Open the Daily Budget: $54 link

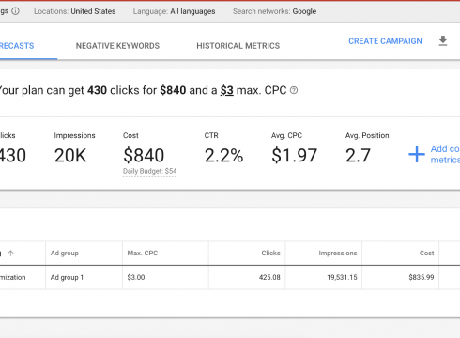point(149,171)
